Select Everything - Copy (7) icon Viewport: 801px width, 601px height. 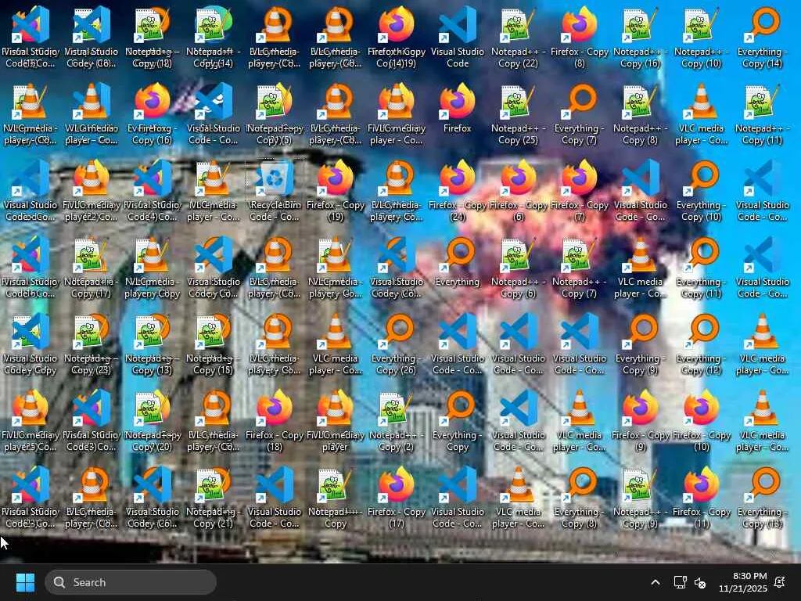[x=580, y=113]
